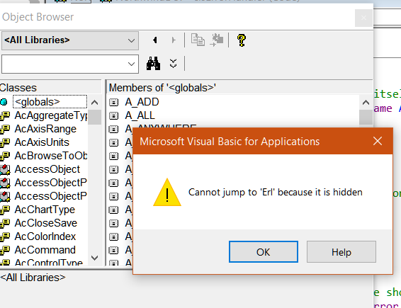401x308 pixels.
Task: Click the Copy to Clipboard icon
Action: [x=198, y=40]
